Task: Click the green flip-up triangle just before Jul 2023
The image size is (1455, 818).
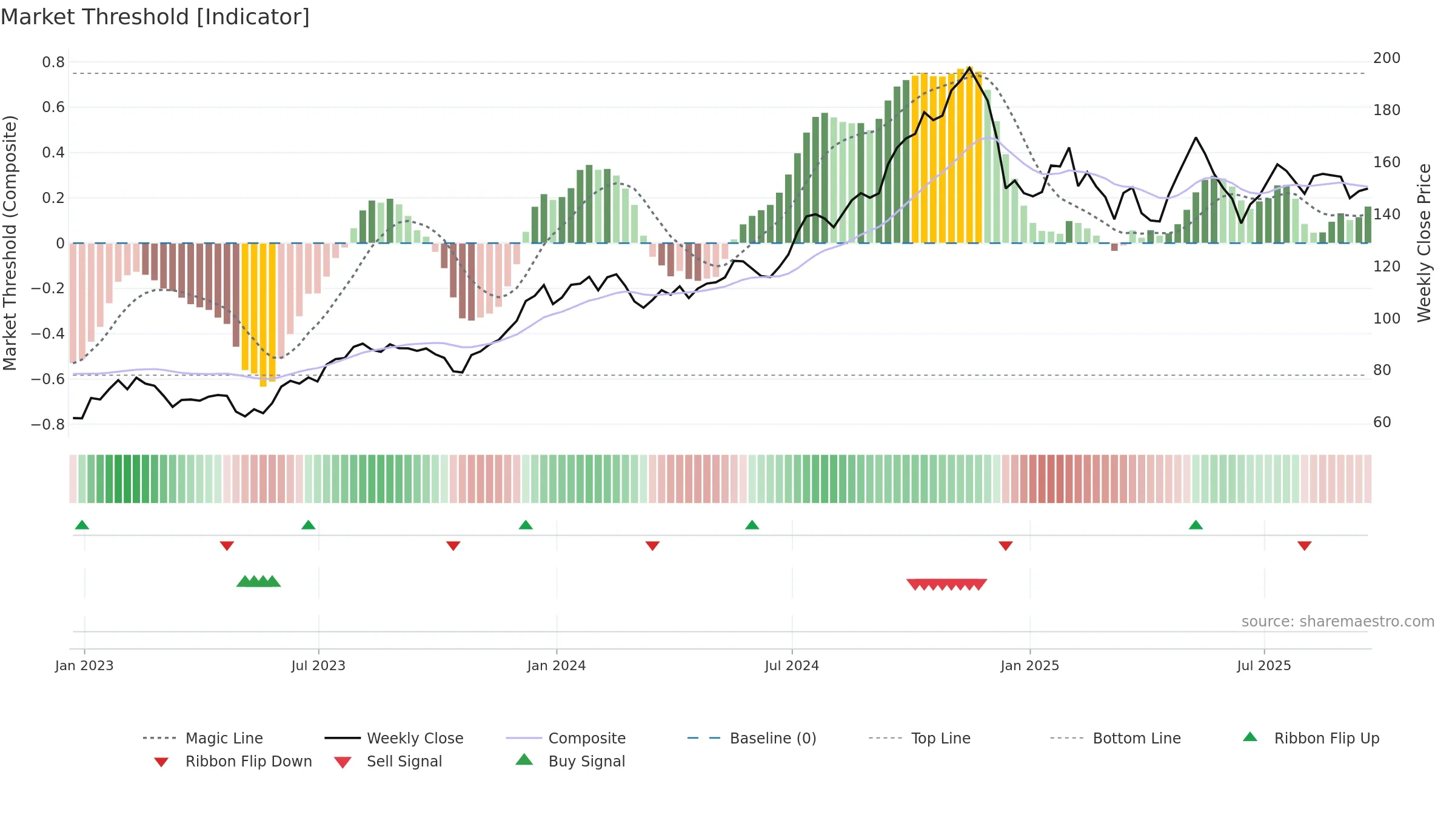Action: (x=308, y=525)
